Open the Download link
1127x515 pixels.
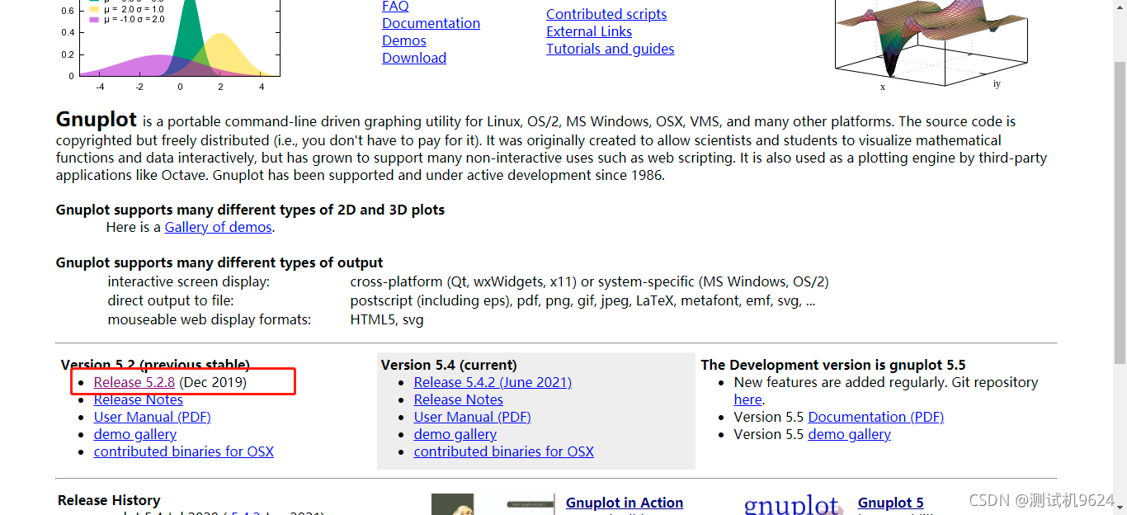coord(414,58)
